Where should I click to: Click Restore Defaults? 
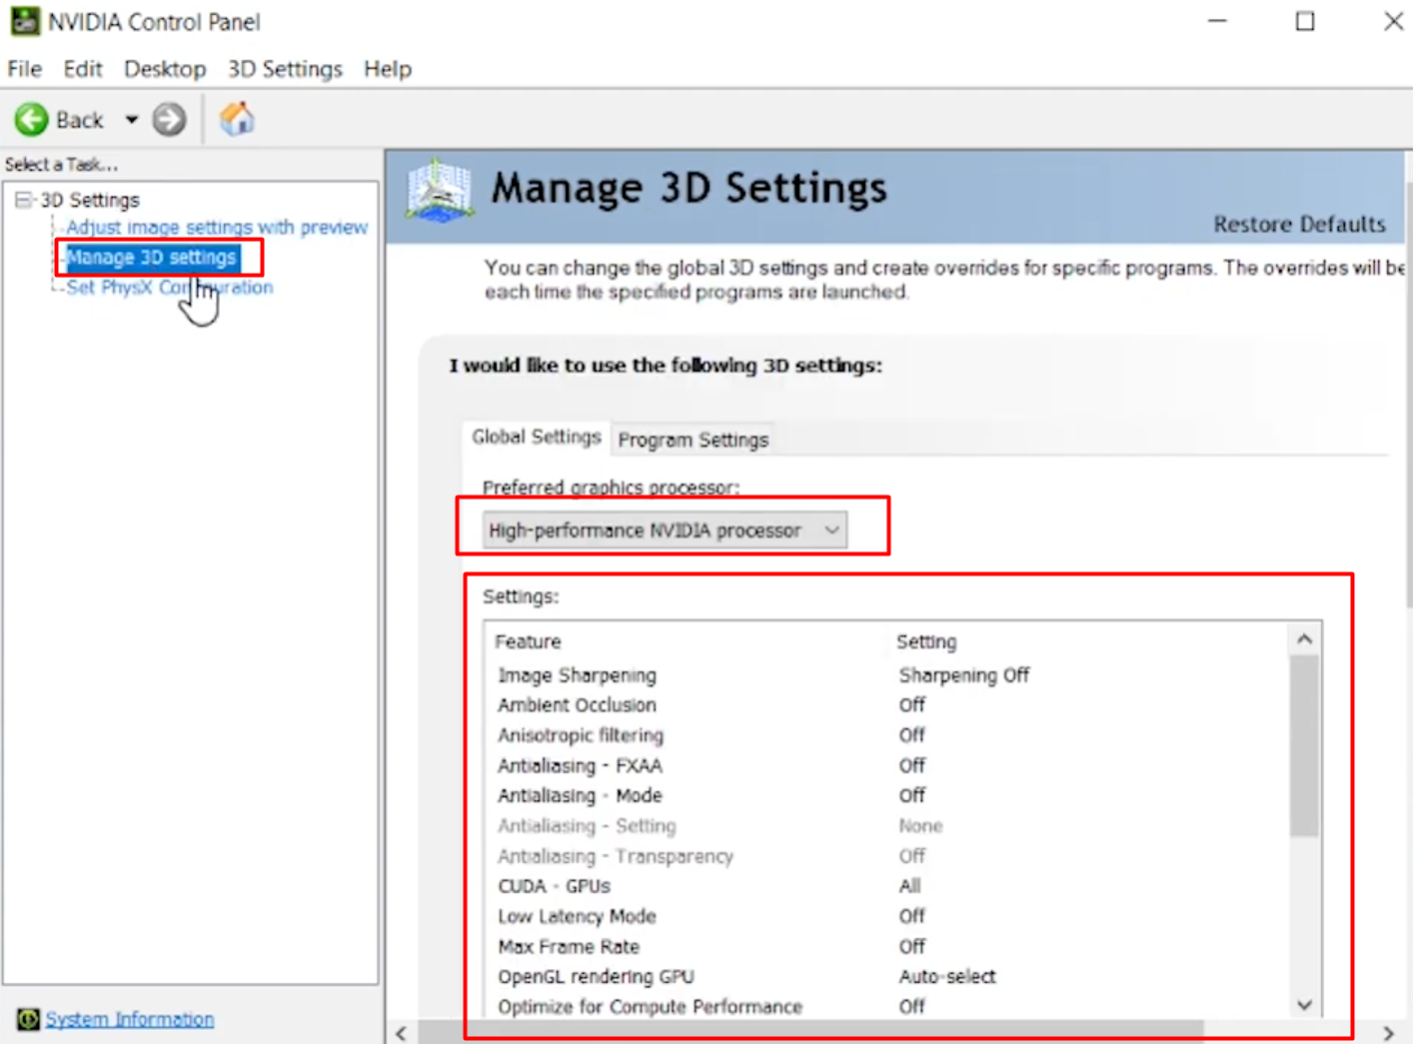coord(1299,224)
